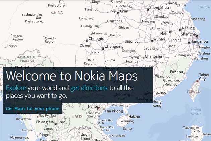The image size is (211, 141).
Task: Click the Qamdo Region label
Action: coord(50,40)
